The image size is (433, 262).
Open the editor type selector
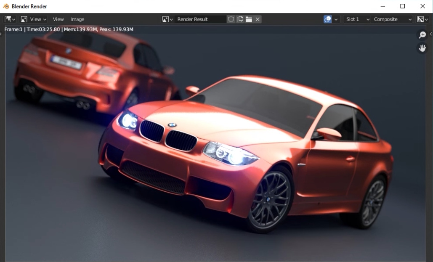point(10,19)
